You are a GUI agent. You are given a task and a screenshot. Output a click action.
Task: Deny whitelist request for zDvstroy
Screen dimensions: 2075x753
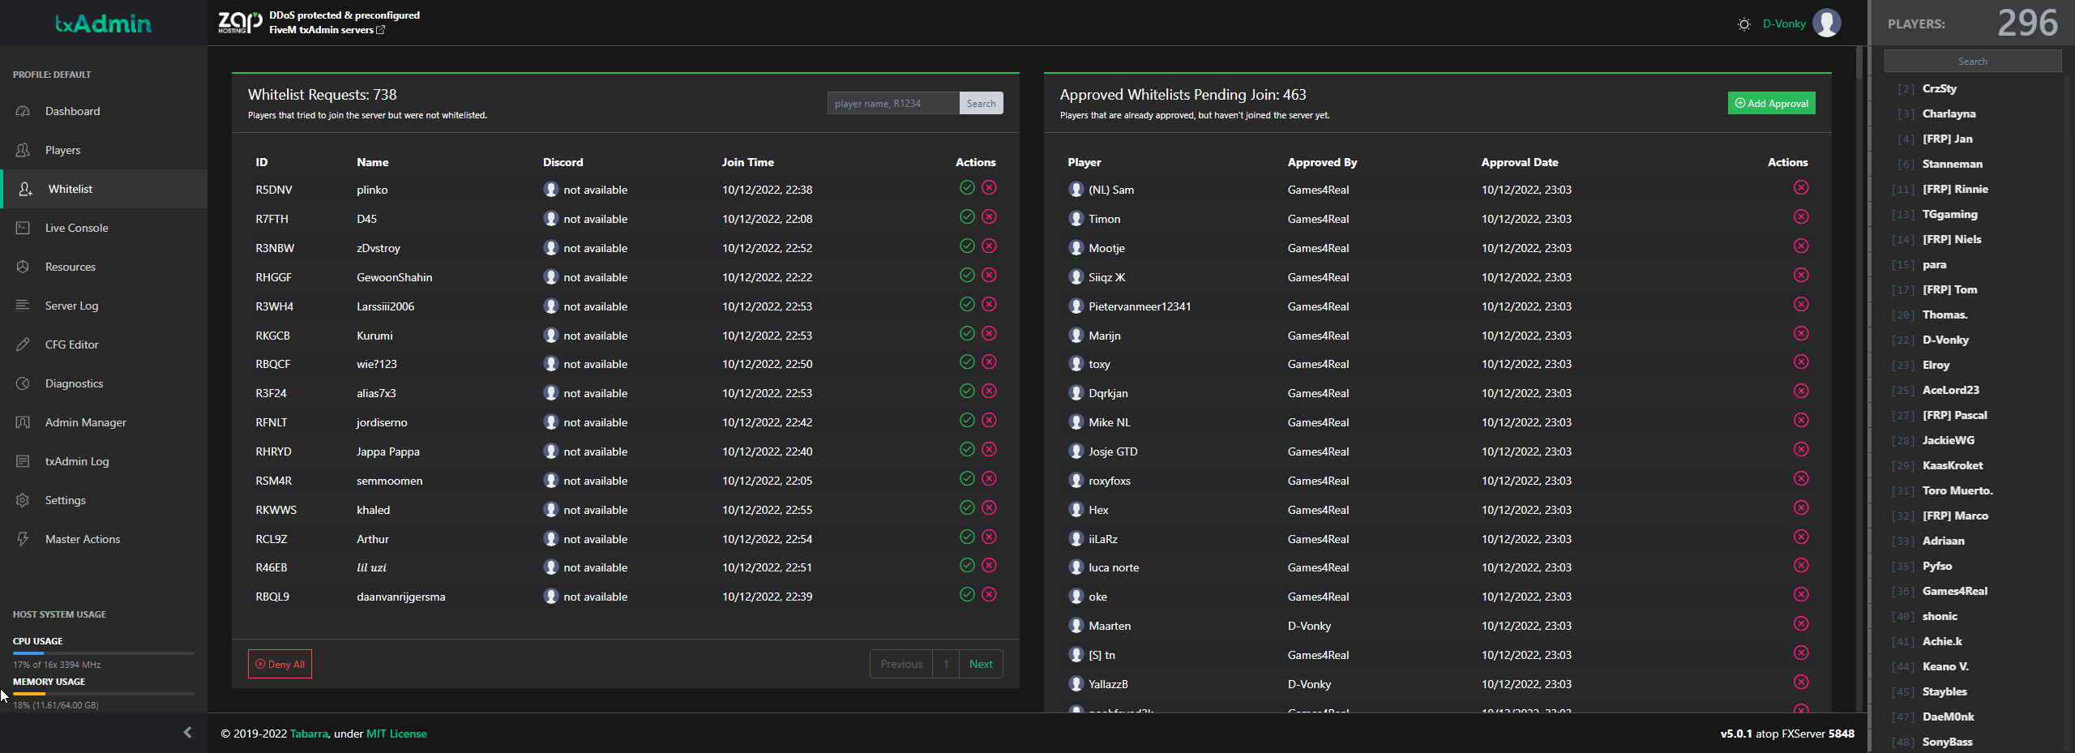tap(989, 246)
